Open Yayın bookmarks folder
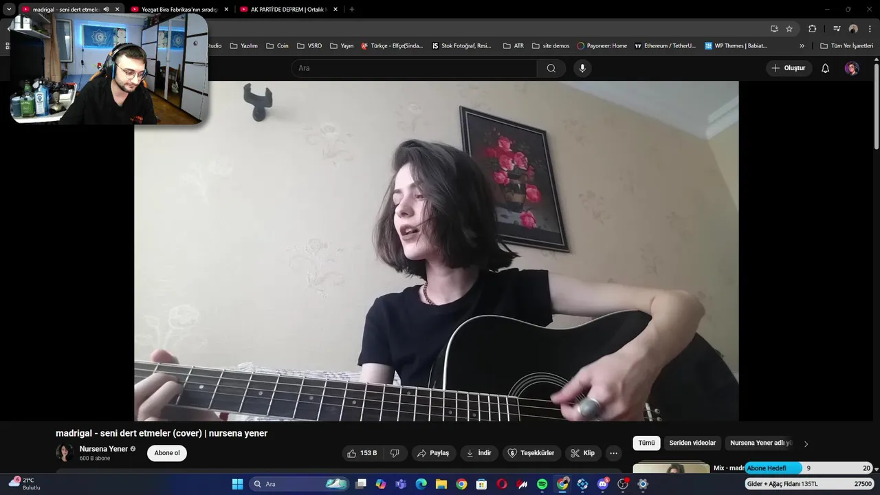Image resolution: width=880 pixels, height=495 pixels. click(342, 46)
